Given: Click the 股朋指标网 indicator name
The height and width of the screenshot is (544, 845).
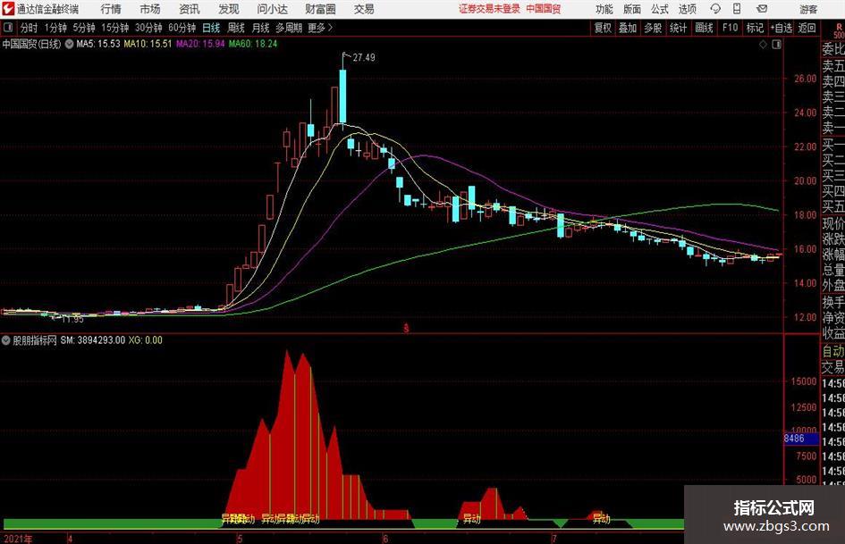Looking at the screenshot, I should 35,340.
